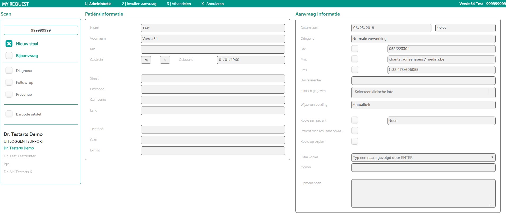Edit the Datum staal date field
Screen dimensions: 506x217
[391, 28]
